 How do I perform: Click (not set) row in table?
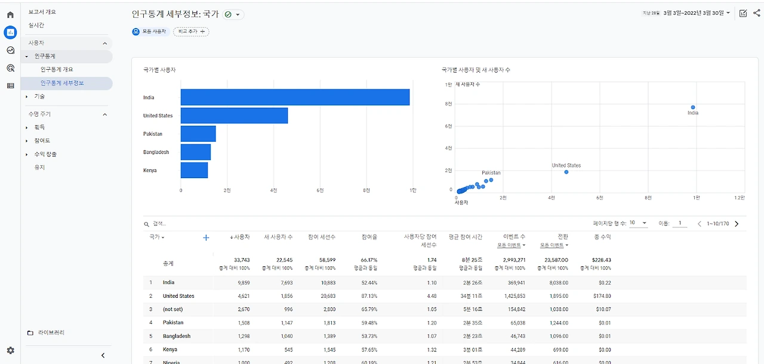(445, 309)
